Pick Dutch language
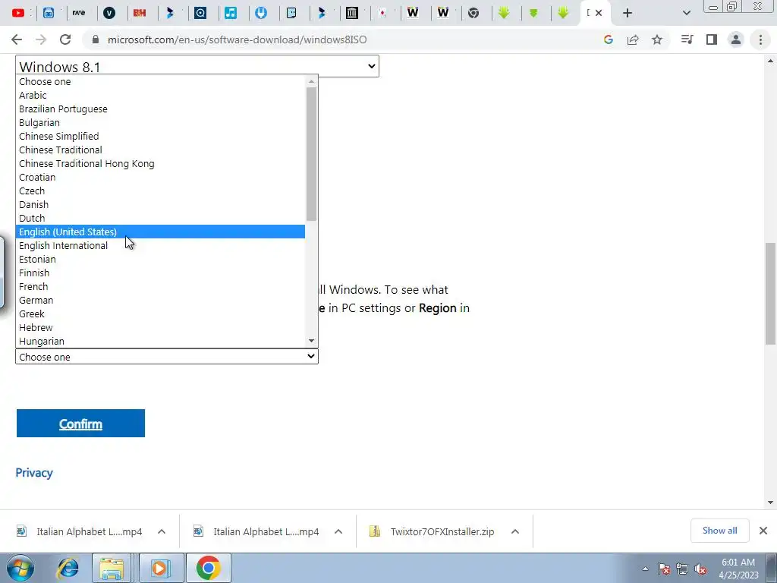 pos(160,218)
